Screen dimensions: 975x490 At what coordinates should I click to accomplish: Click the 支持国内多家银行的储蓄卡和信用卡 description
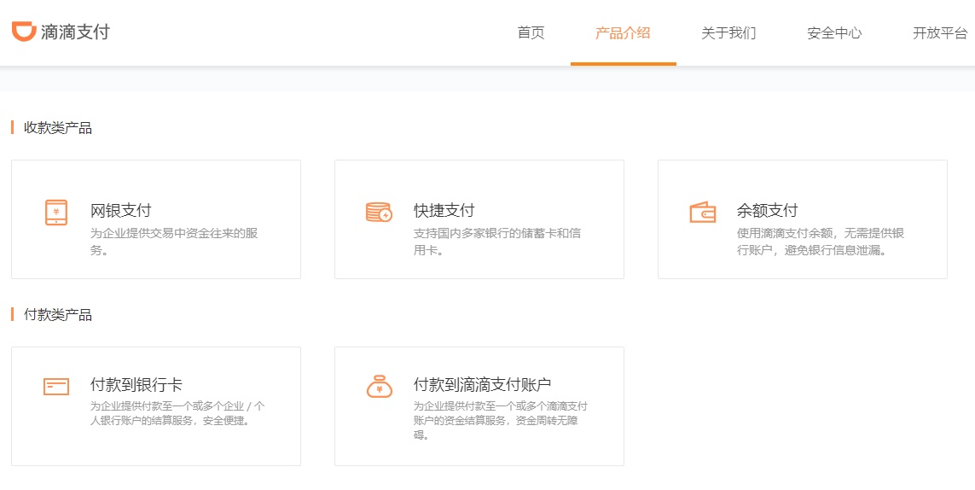(497, 242)
